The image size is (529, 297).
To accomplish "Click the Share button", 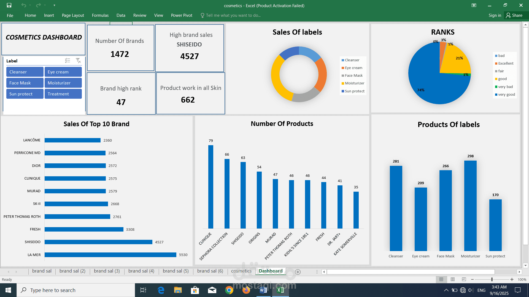I will pyautogui.click(x=514, y=15).
